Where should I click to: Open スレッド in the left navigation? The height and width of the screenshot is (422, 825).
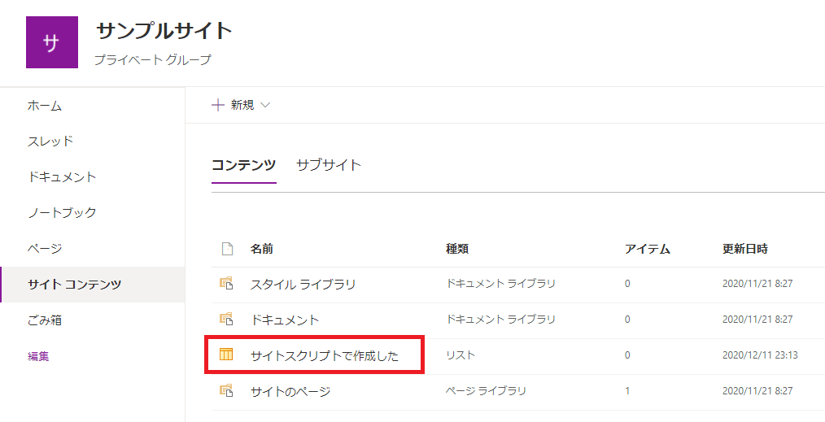pyautogui.click(x=50, y=141)
